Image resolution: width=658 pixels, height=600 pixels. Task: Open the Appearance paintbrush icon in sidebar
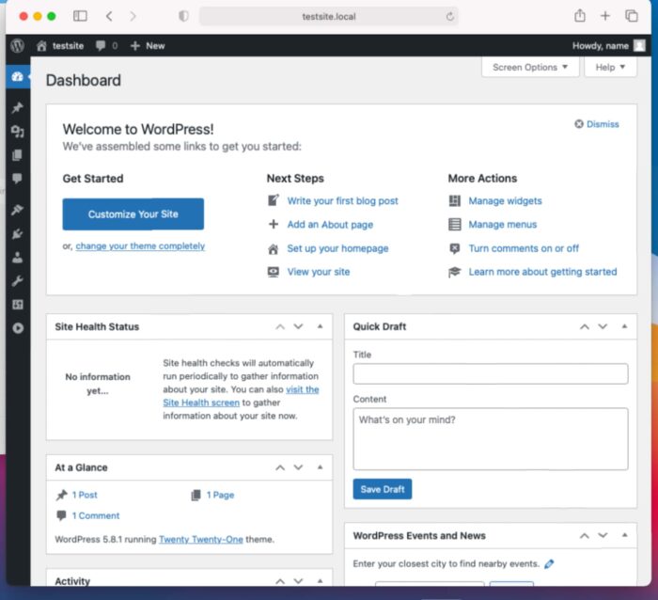17,210
